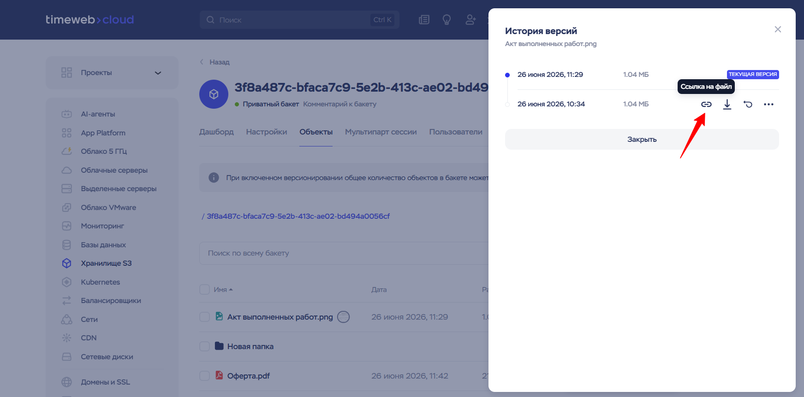Image resolution: width=804 pixels, height=397 pixels.
Task: Check the Оферта.pdf row checkbox
Action: click(x=204, y=376)
